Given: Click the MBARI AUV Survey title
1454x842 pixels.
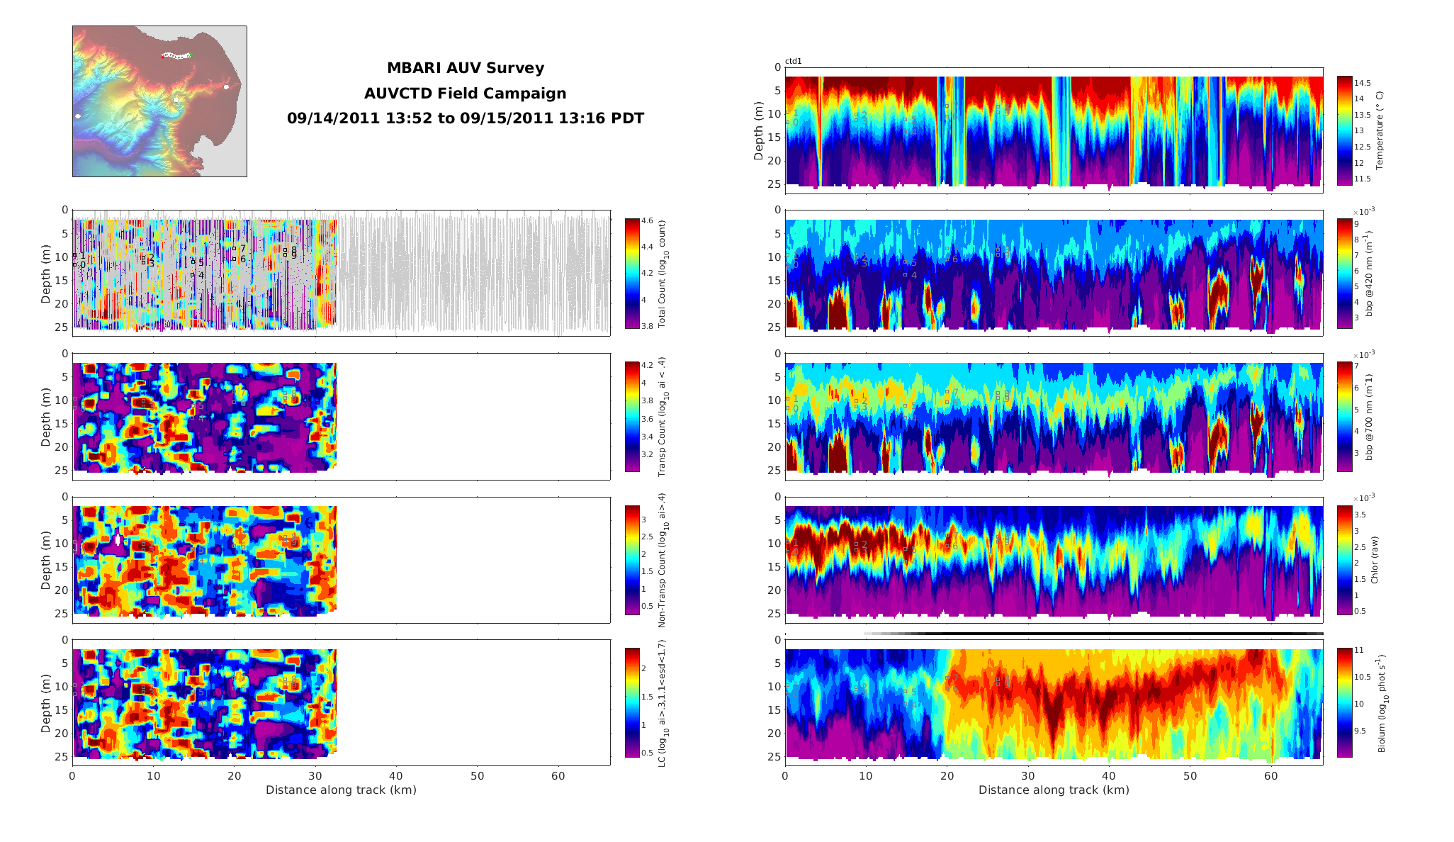Looking at the screenshot, I should point(465,68).
